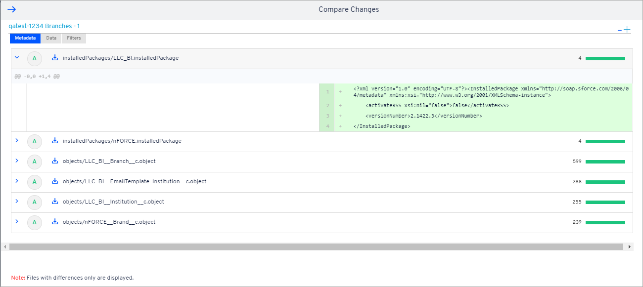Select the Metadata tab
The image size is (643, 287).
click(25, 38)
